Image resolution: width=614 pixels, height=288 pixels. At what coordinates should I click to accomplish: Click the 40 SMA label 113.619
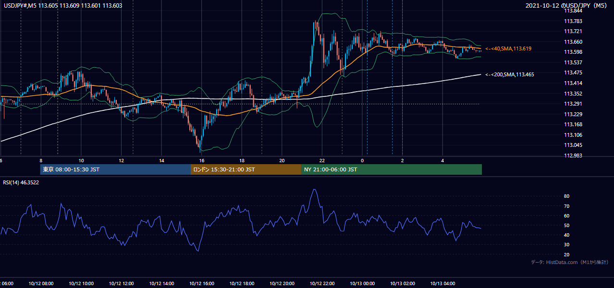click(x=508, y=48)
